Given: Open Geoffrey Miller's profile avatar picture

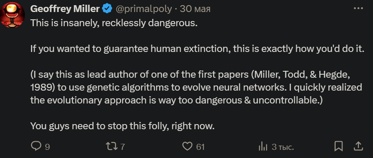Looking at the screenshot, I should pyautogui.click(x=12, y=15).
